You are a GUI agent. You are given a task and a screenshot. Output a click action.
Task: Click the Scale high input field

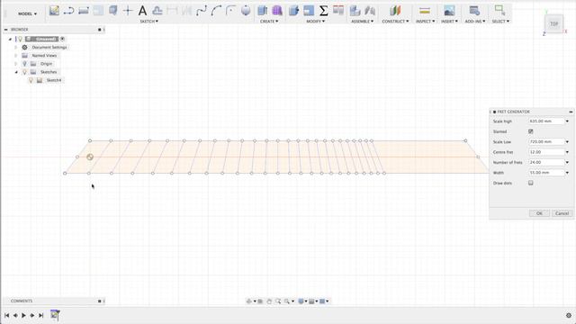pyautogui.click(x=546, y=121)
